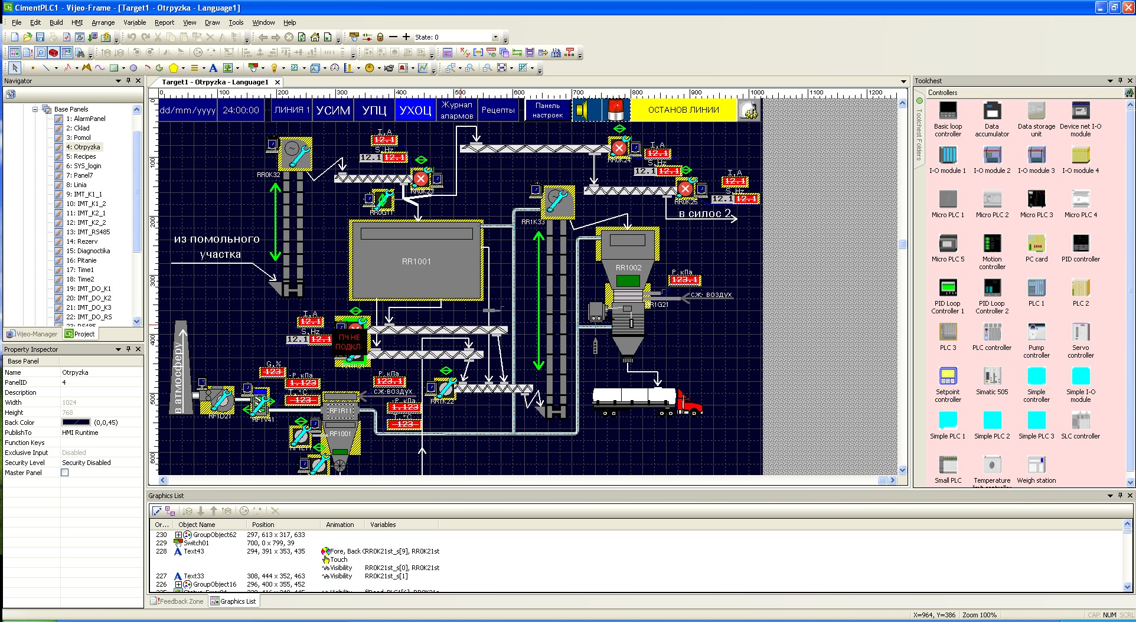
Task: Open the Navigator pane dropdown arrow
Action: 118,81
